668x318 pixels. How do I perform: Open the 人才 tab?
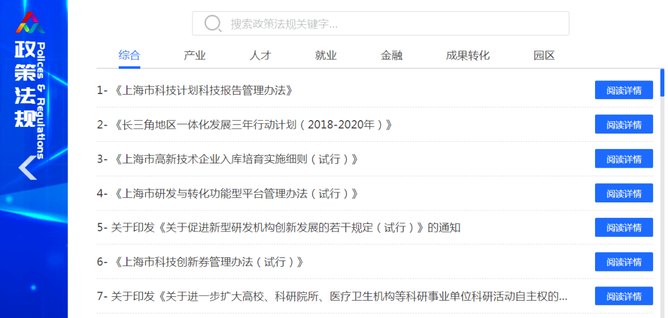(x=260, y=56)
